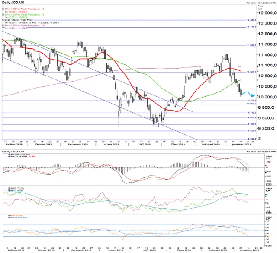
Task: Click říjen 2015 on the upper time axis
Action: pos(178,144)
